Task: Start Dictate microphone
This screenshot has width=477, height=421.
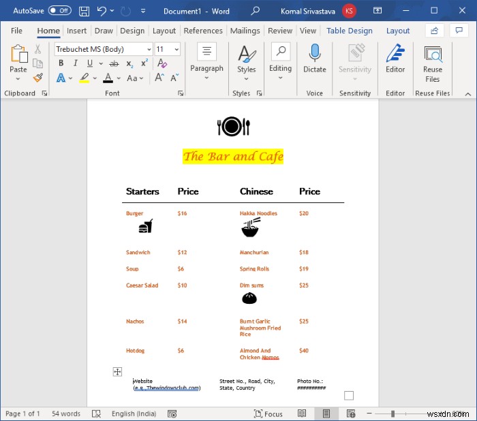Action: click(315, 58)
